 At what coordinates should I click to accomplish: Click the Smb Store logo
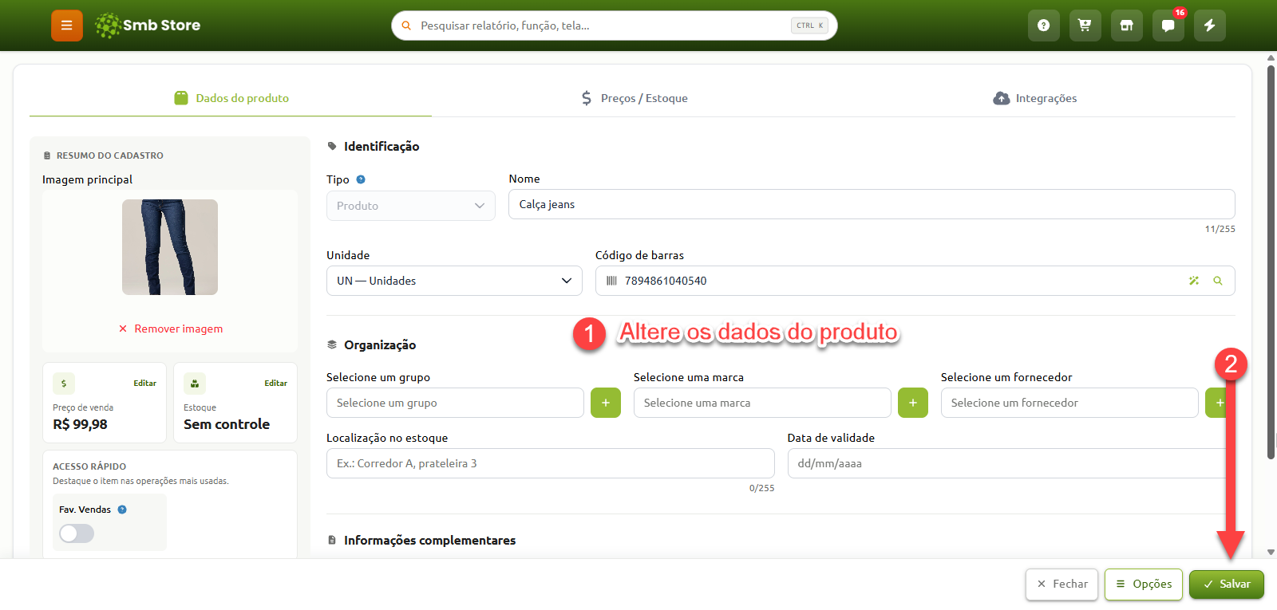click(x=148, y=26)
